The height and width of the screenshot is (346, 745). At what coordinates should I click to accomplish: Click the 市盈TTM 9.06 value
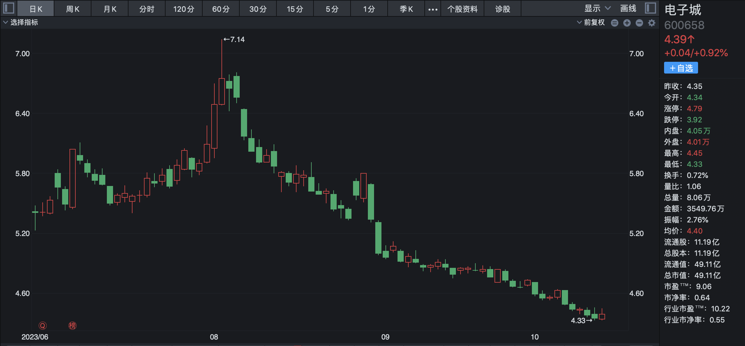click(704, 287)
